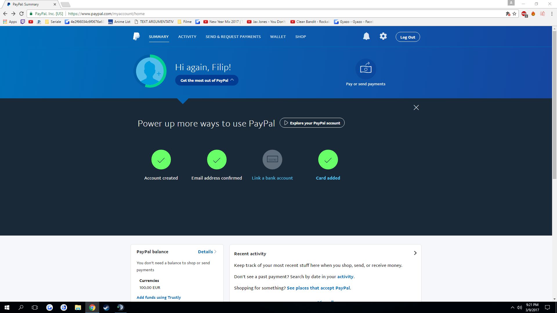Screen dimensions: 557x313
Task: Open Jax Jones - You Don't bookmark
Action: pyautogui.click(x=266, y=22)
